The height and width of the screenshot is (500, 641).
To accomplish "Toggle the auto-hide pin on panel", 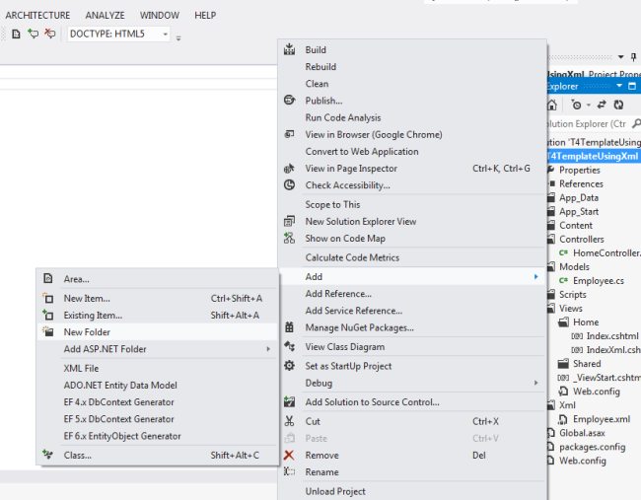I will pos(634,57).
